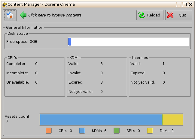Close the Content Manager window

190,4
